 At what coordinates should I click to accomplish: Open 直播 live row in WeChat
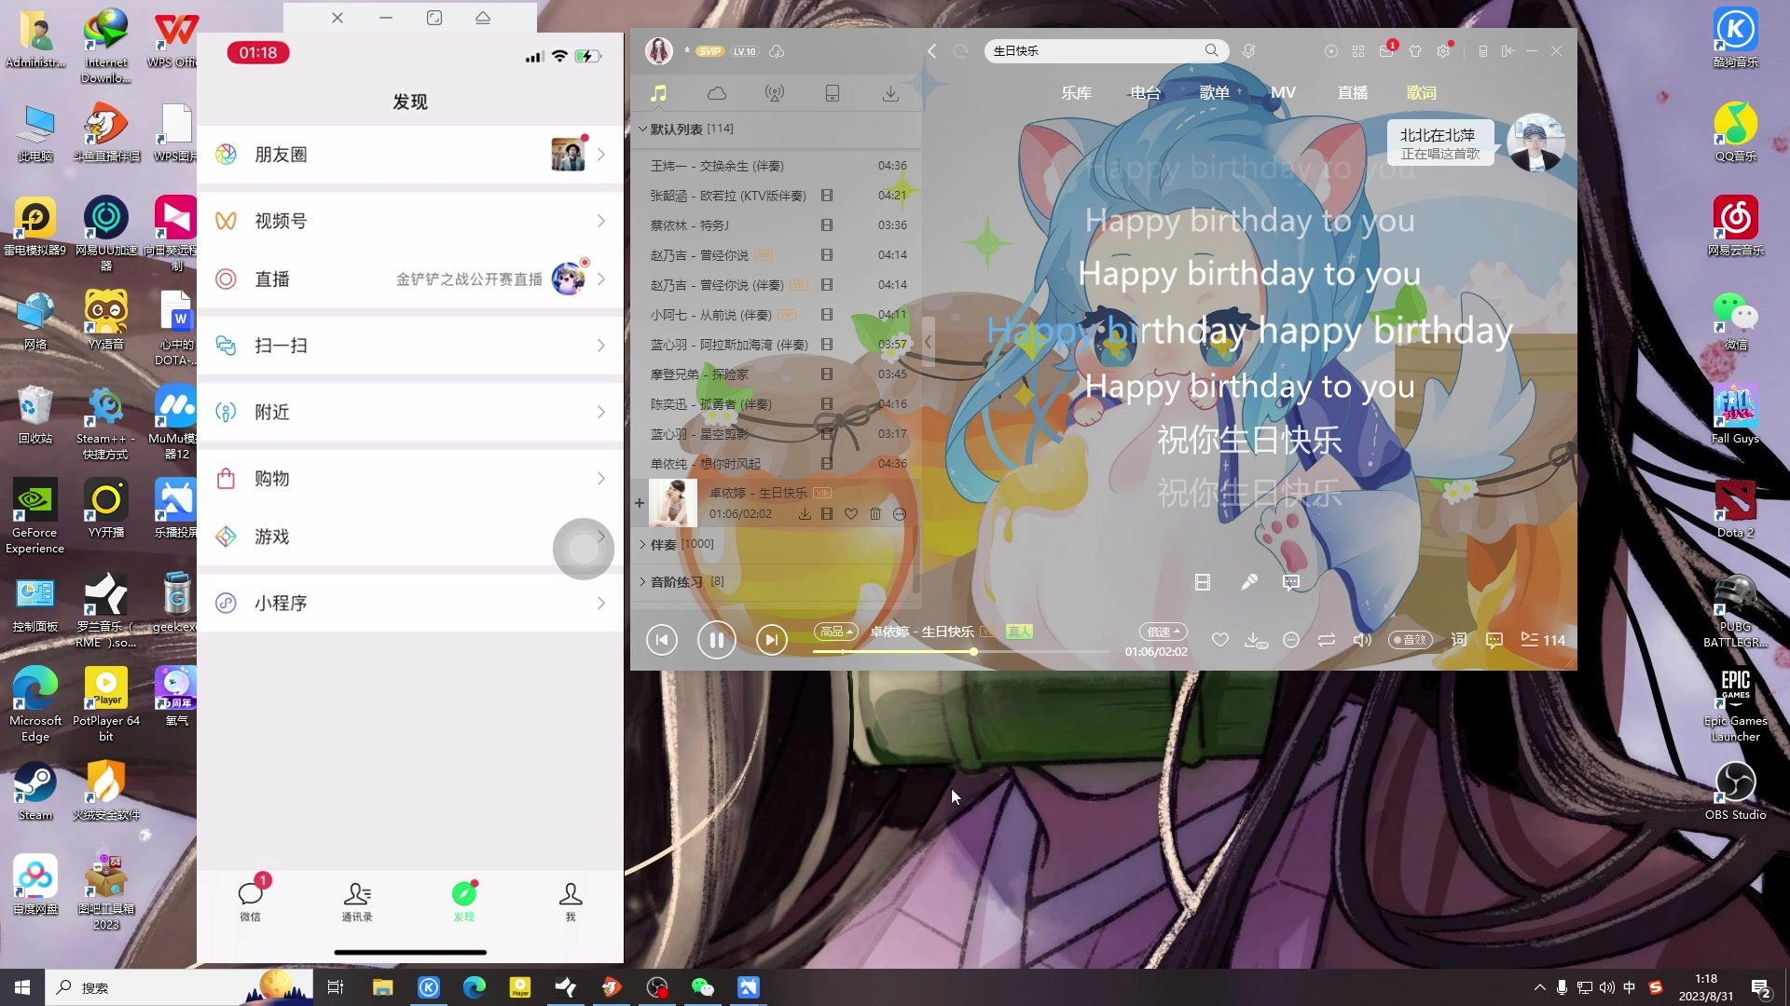tap(410, 279)
